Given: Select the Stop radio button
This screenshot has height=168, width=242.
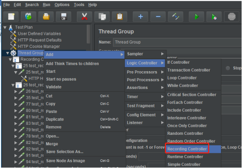Looking at the screenshot, I should pos(228,68).
